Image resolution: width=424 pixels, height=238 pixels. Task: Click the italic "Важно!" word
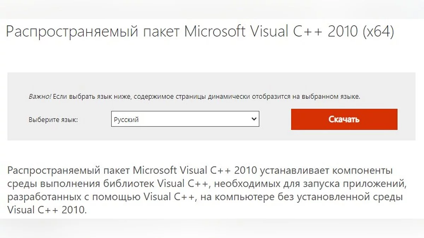40,96
